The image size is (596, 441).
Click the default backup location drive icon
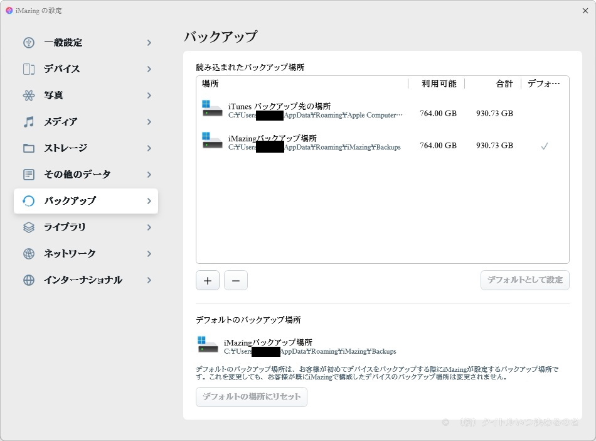coord(208,344)
